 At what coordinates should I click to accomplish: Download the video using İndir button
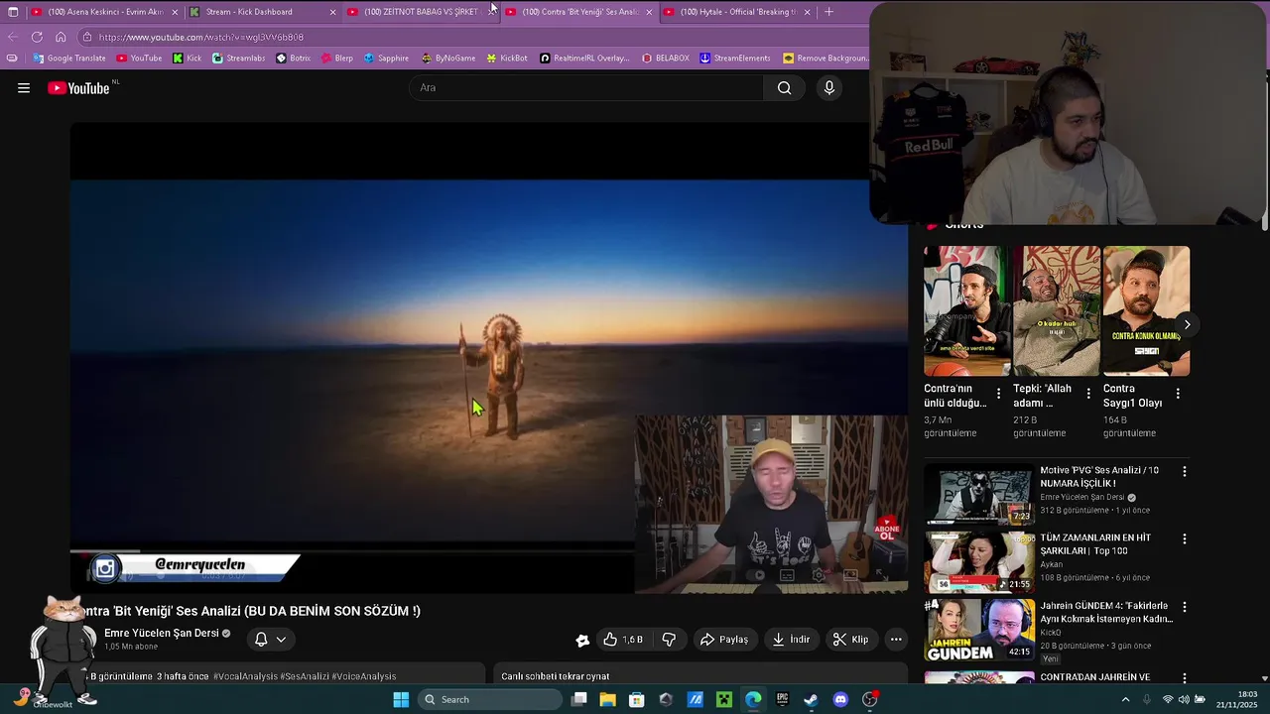791,640
